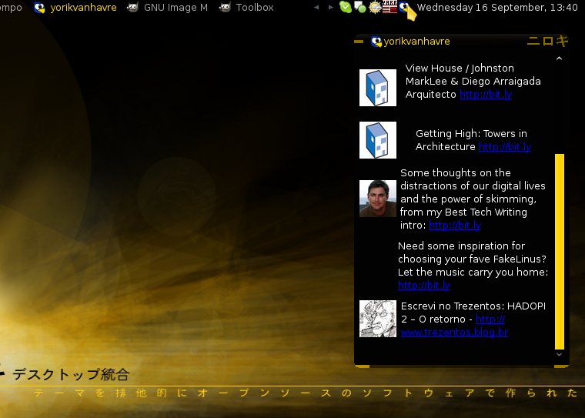The height and width of the screenshot is (418, 585).
Task: Click the dash minimize icon in widget title
Action: pos(359,42)
